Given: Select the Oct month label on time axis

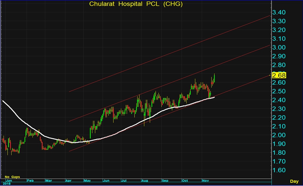Looking at the screenshot, I should click(x=185, y=181).
